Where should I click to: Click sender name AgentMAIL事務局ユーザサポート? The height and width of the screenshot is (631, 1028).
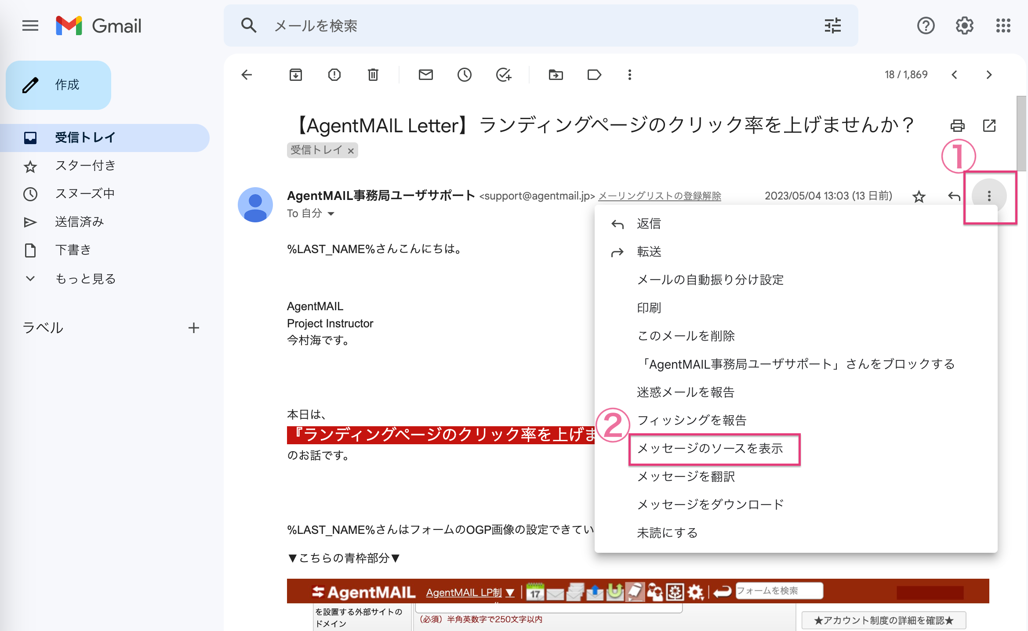[381, 196]
